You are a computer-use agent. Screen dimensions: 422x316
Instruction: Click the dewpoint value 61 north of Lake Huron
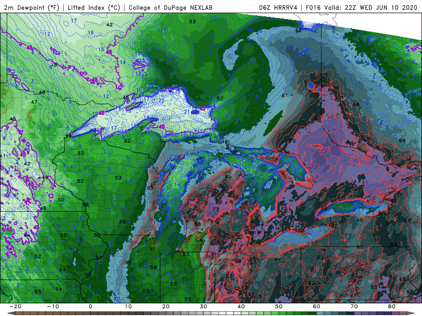click(x=285, y=95)
